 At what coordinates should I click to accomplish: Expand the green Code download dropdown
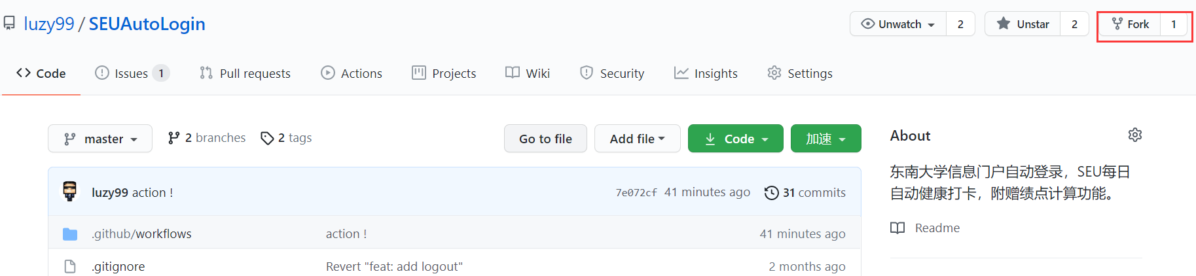click(x=735, y=139)
